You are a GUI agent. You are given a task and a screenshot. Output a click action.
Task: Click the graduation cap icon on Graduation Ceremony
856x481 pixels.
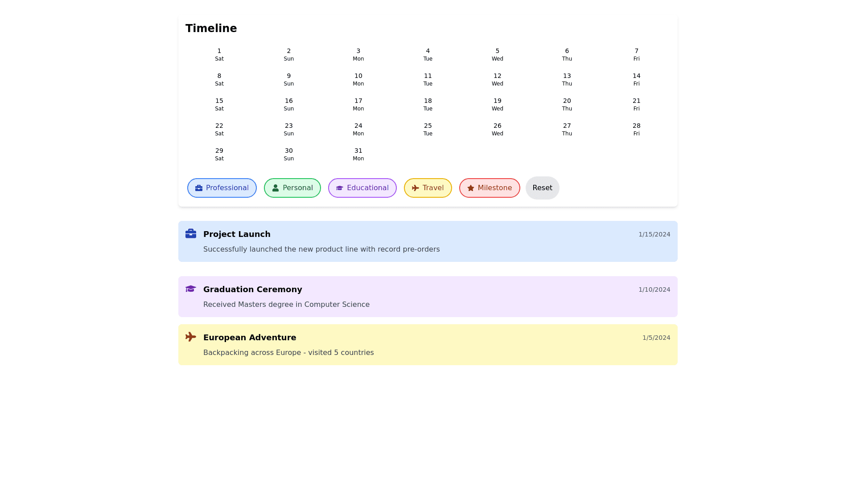click(x=191, y=289)
